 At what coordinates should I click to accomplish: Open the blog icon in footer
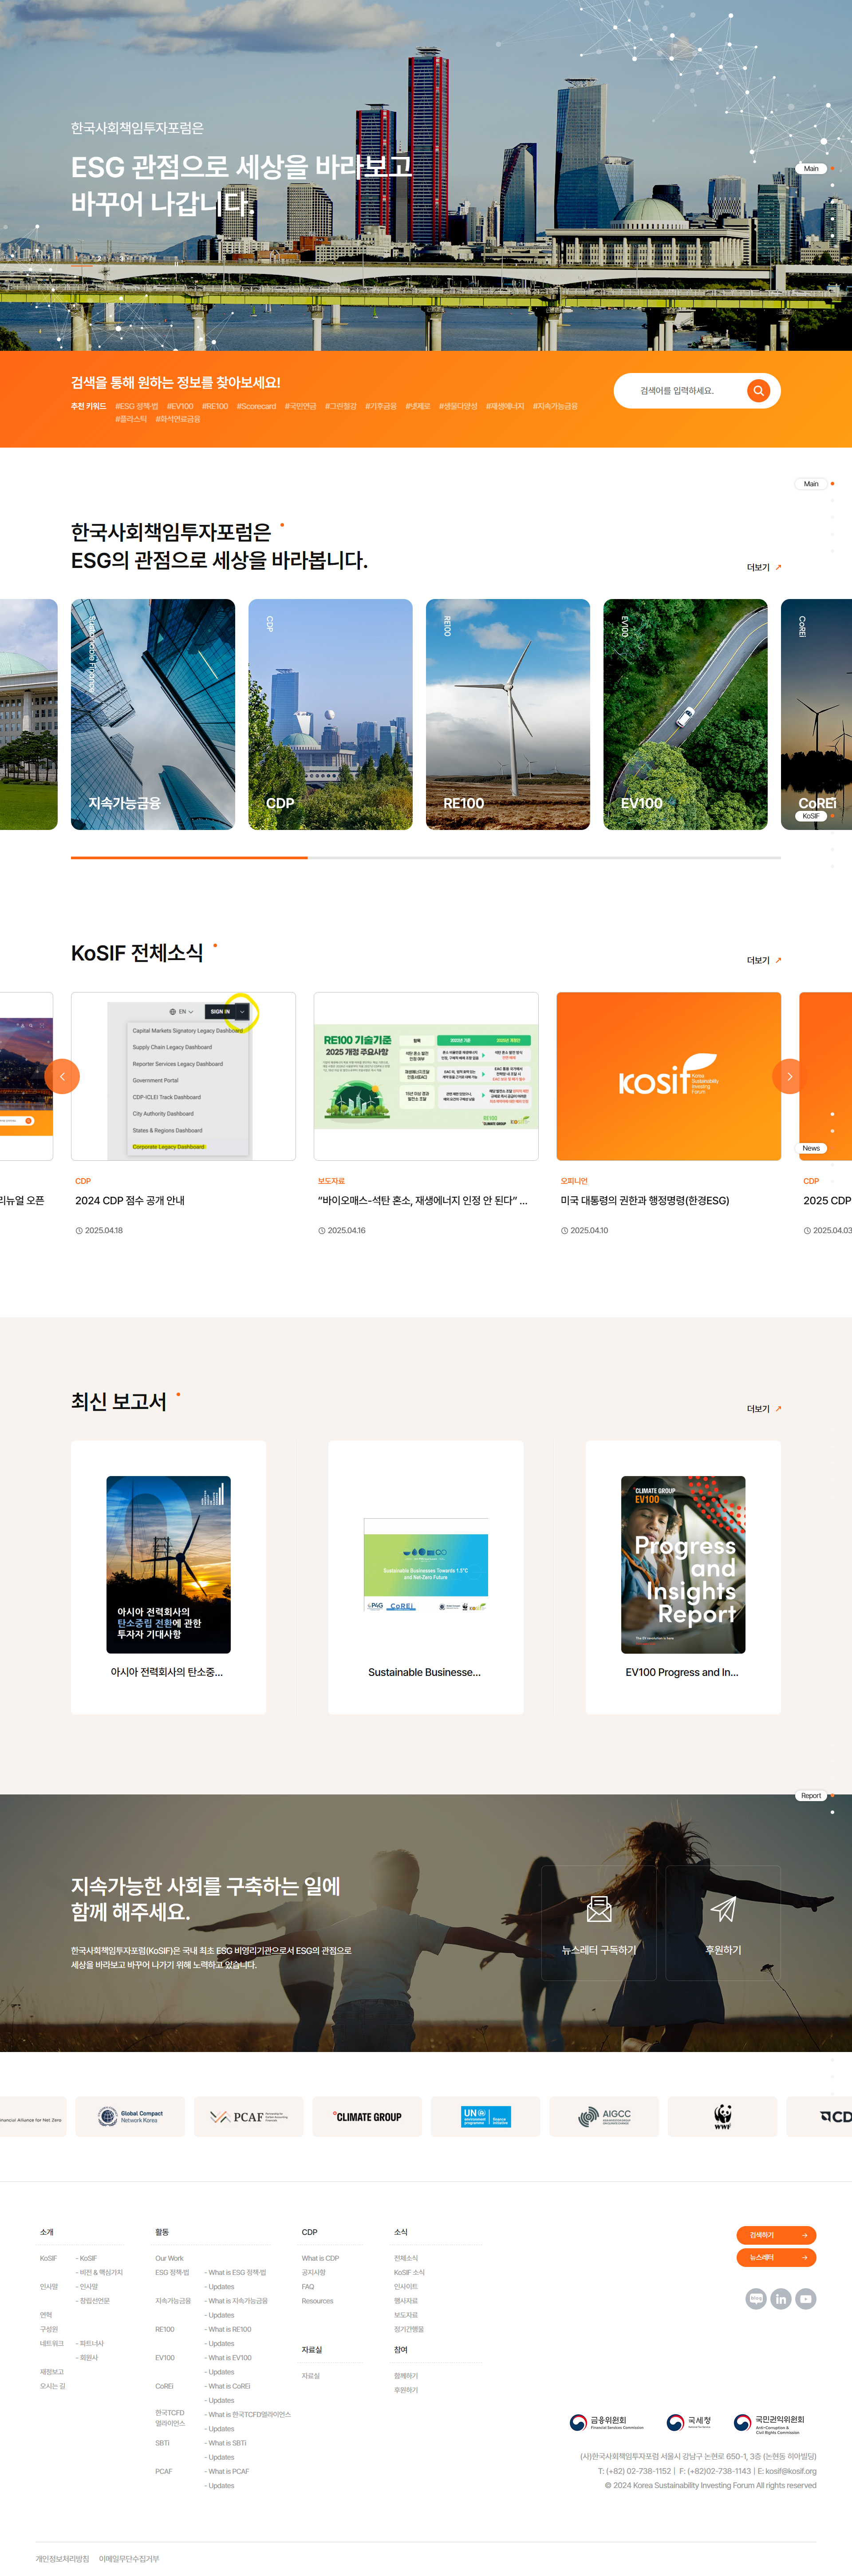pos(755,2299)
